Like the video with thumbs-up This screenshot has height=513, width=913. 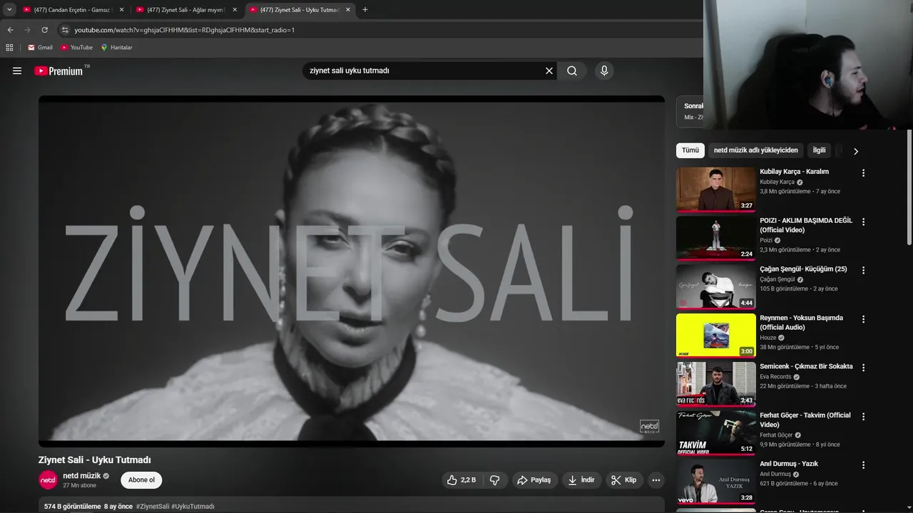461,480
